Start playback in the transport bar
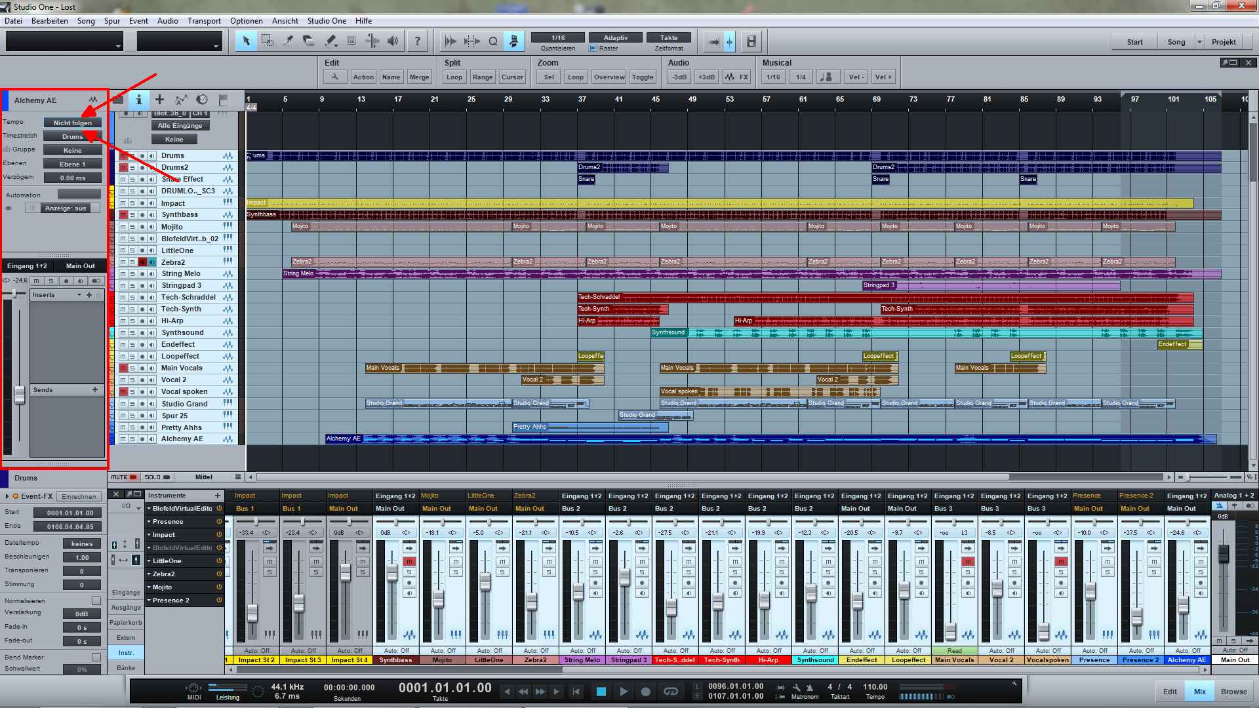Viewport: 1259px width, 708px height. [x=624, y=691]
